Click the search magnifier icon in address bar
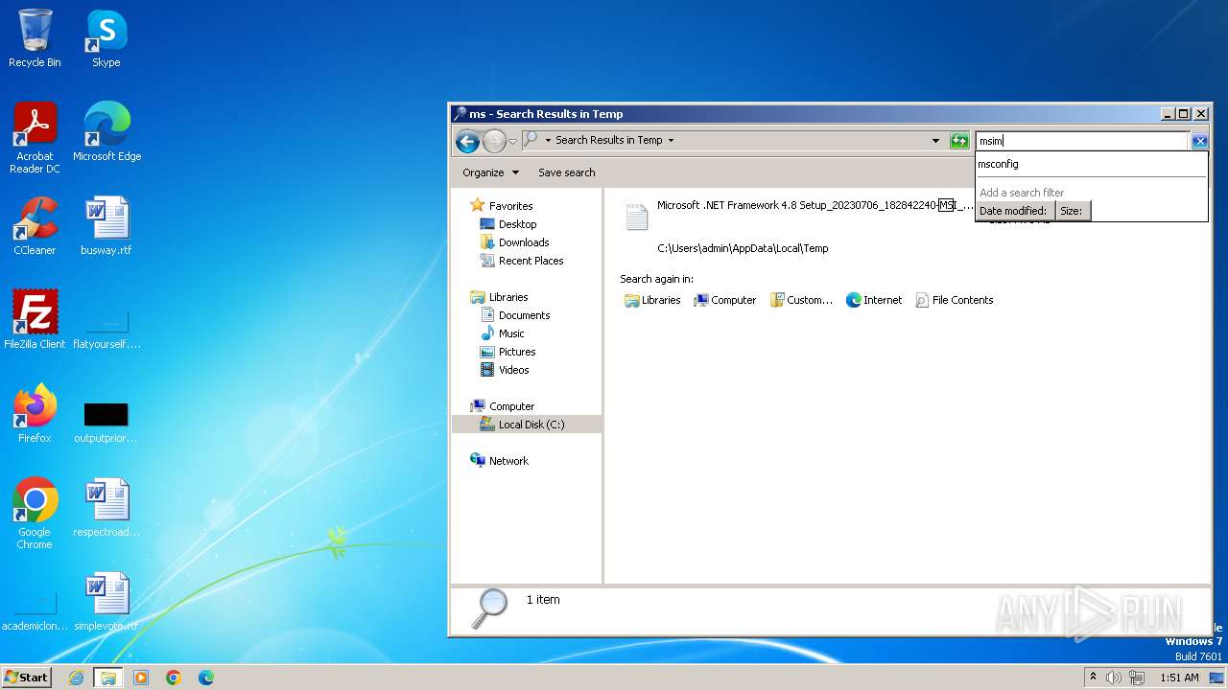The height and width of the screenshot is (690, 1228). (530, 140)
